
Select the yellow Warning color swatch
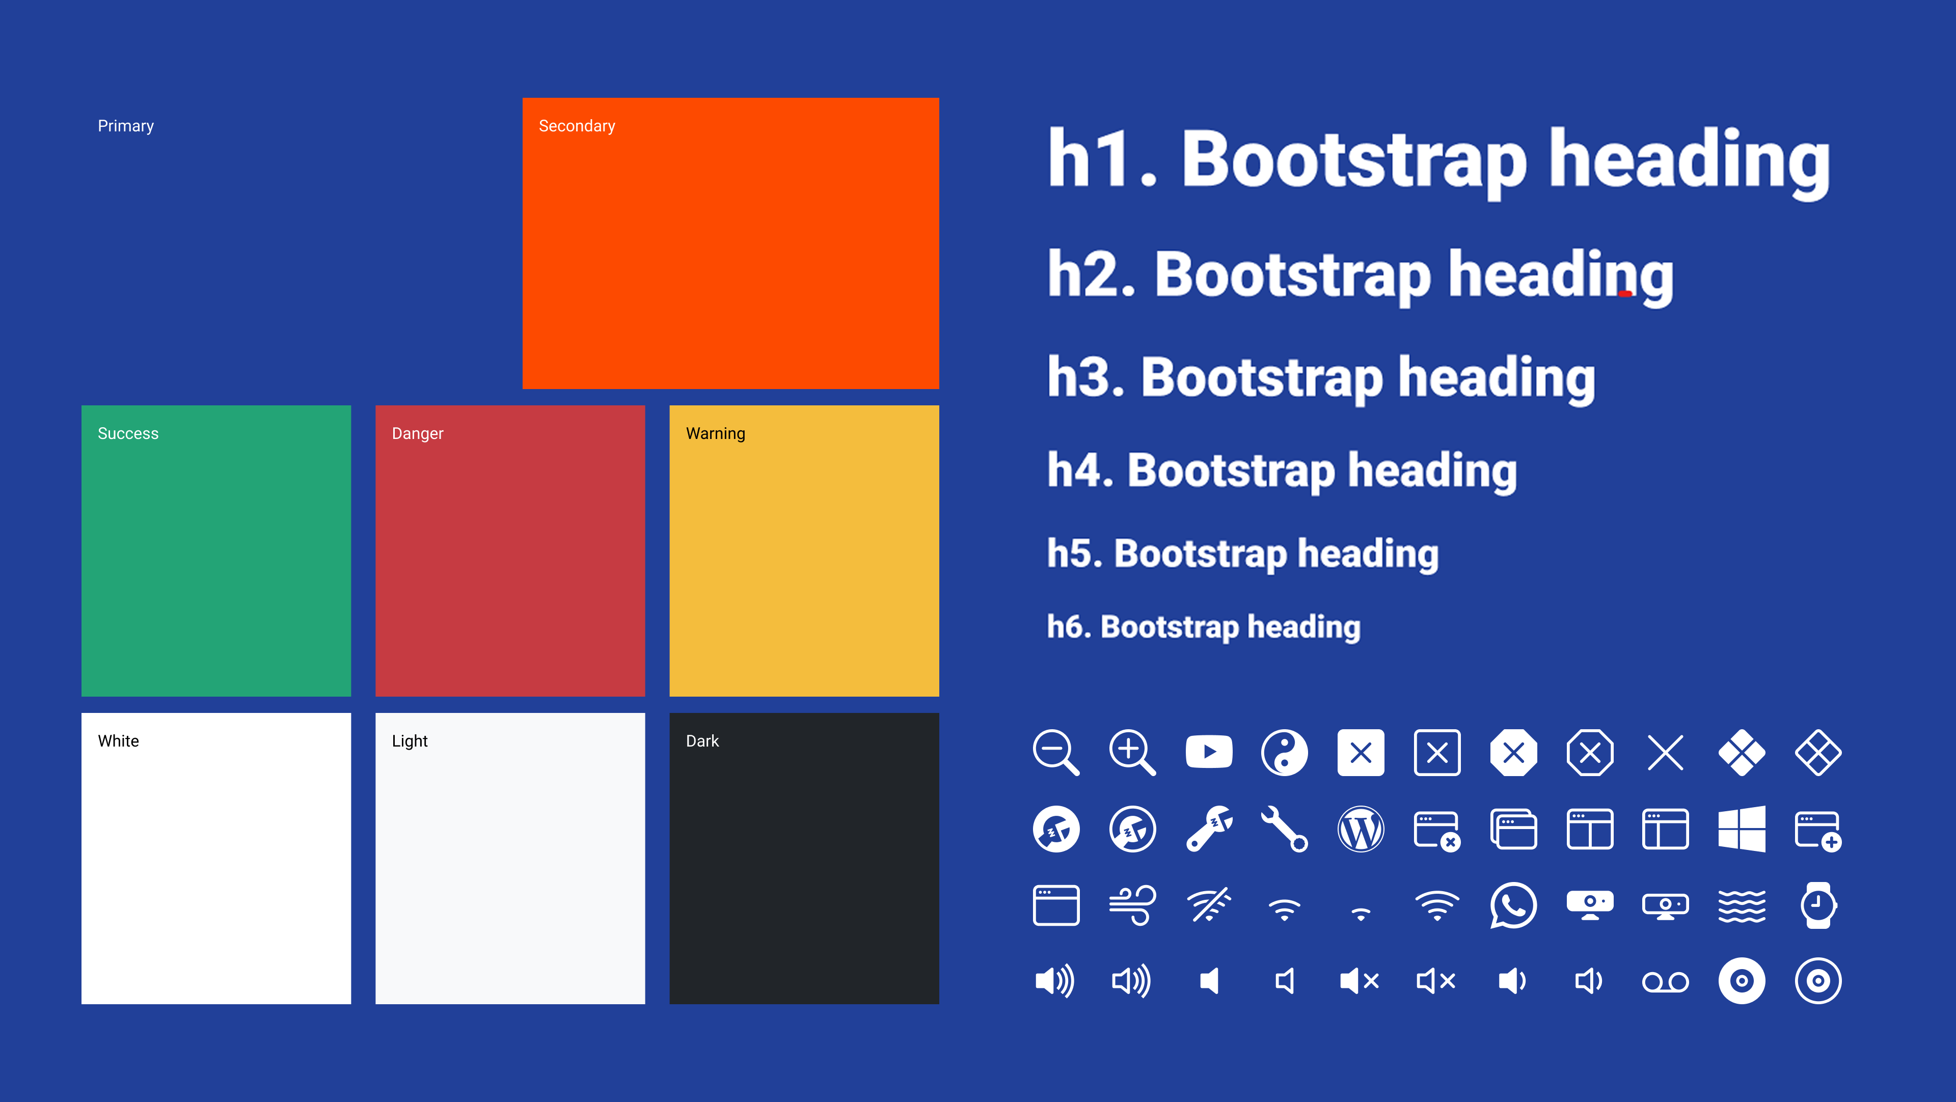point(804,551)
